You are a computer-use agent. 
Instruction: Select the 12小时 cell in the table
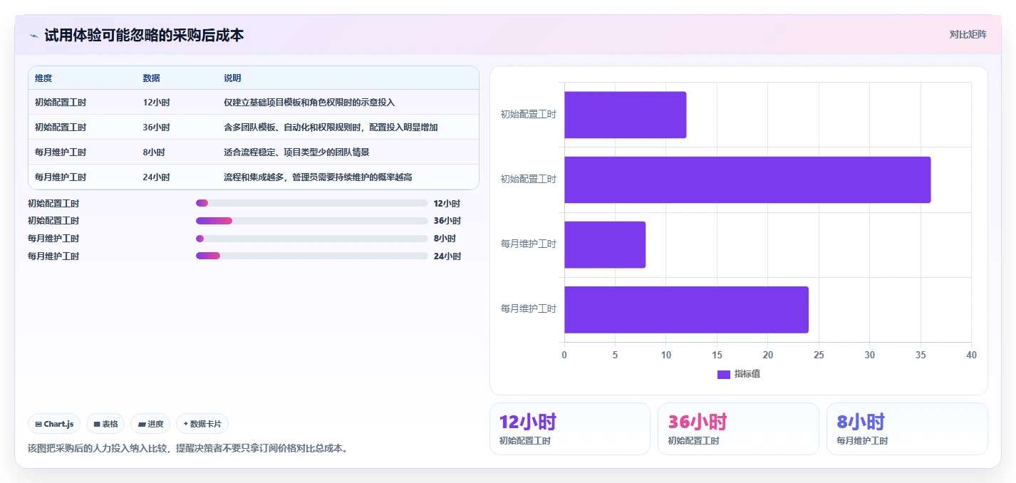tap(156, 103)
